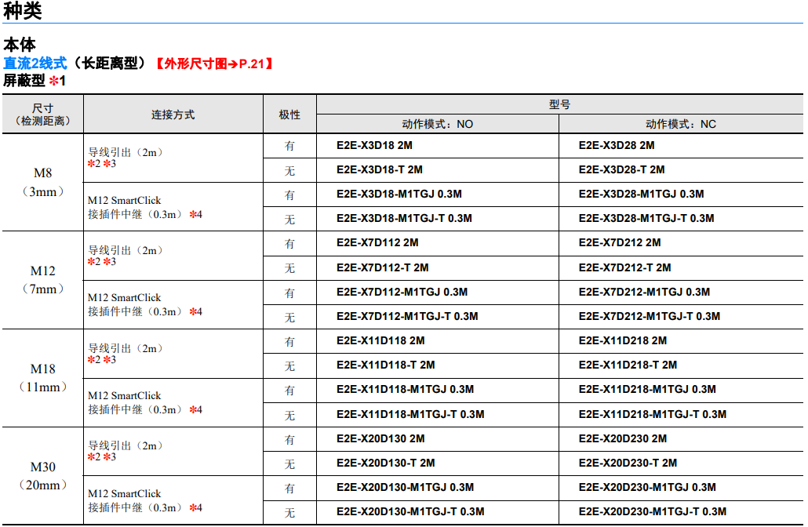Click the 连接方式 column header
The image size is (808, 527).
(173, 114)
